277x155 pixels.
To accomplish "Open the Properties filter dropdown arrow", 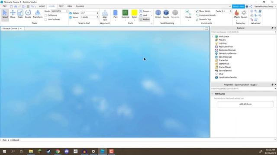I will click(x=275, y=89).
